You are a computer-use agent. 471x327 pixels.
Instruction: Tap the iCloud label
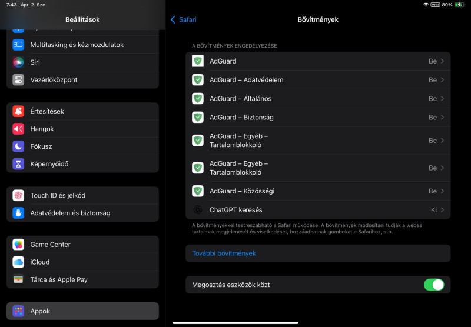[x=40, y=262]
